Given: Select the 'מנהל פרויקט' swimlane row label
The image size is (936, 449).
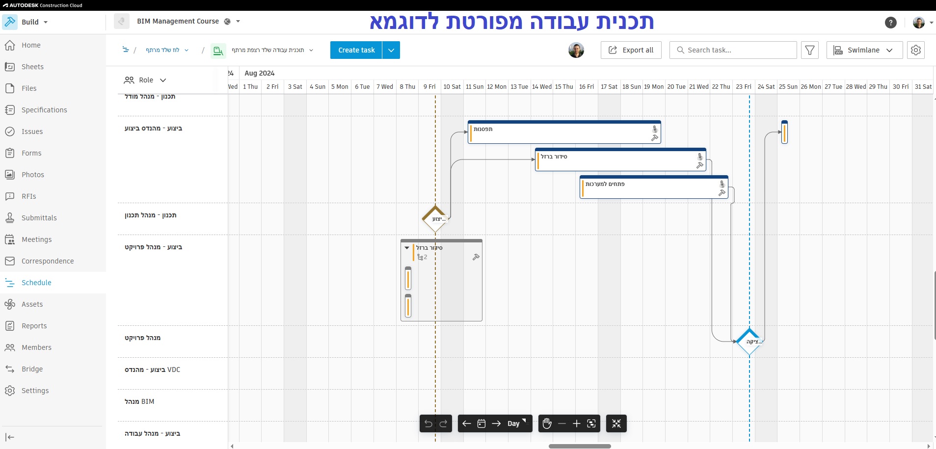Looking at the screenshot, I should [x=142, y=338].
